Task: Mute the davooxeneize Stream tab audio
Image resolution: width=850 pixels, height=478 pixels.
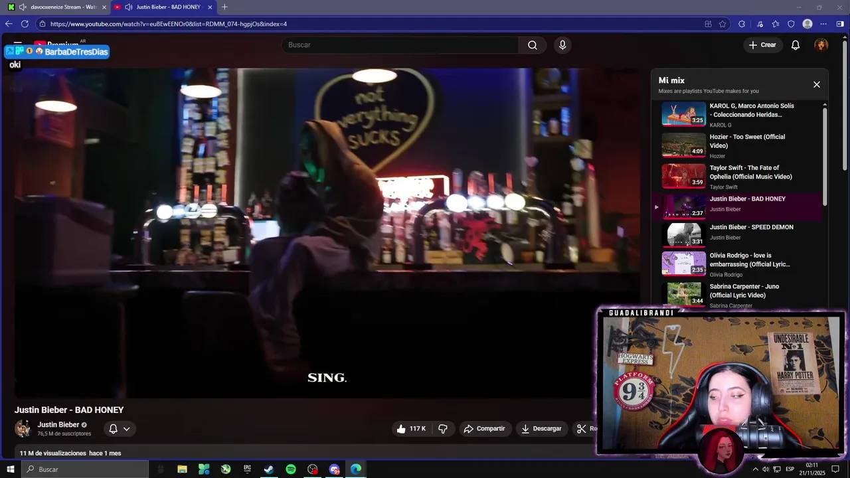Action: point(23,7)
